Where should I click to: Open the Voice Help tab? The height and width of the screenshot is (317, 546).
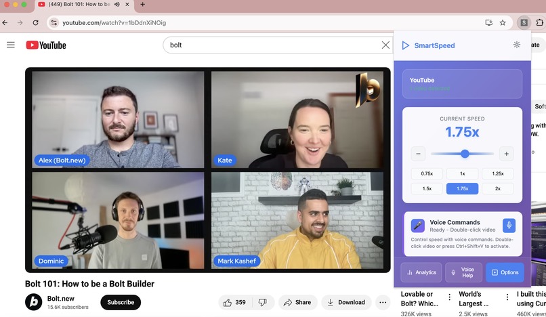coord(464,272)
